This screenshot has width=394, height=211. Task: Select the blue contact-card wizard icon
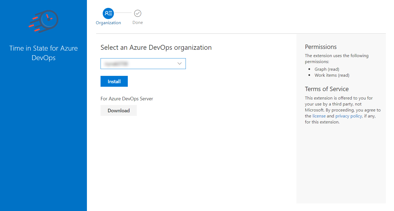(x=108, y=13)
